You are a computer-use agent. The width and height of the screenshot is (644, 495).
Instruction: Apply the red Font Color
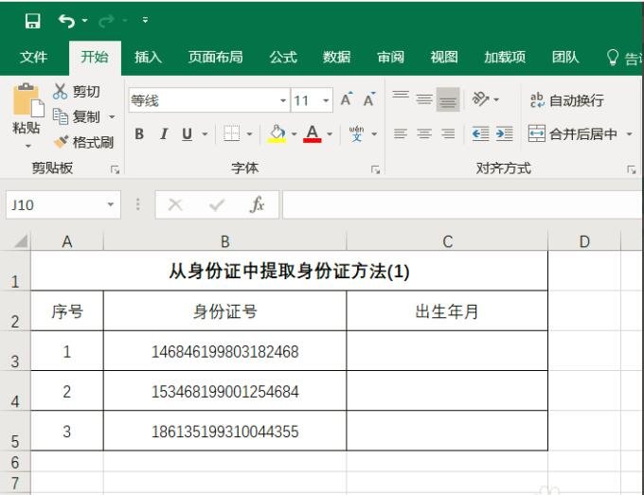click(x=313, y=133)
